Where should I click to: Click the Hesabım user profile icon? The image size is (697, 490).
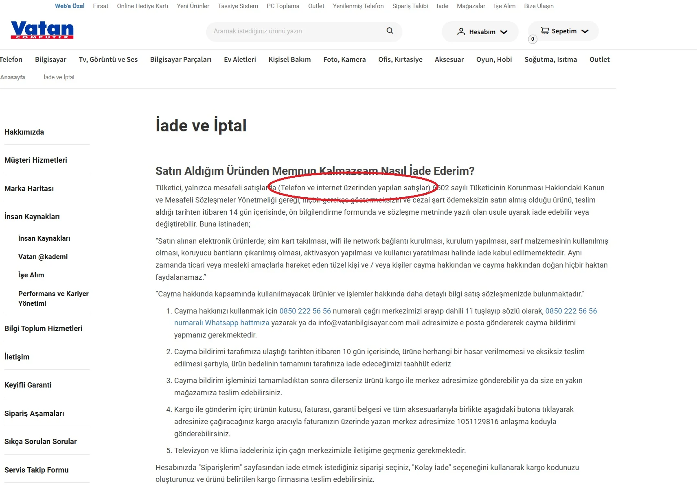click(x=461, y=32)
